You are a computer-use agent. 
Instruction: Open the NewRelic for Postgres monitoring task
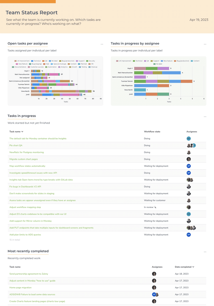pos(27,152)
